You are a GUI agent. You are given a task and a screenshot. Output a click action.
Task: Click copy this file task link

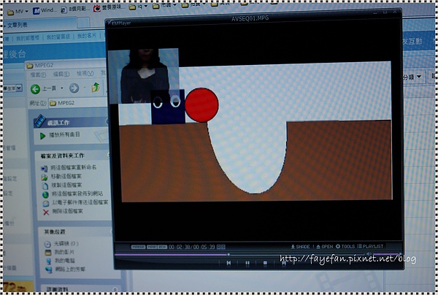pyautogui.click(x=66, y=185)
